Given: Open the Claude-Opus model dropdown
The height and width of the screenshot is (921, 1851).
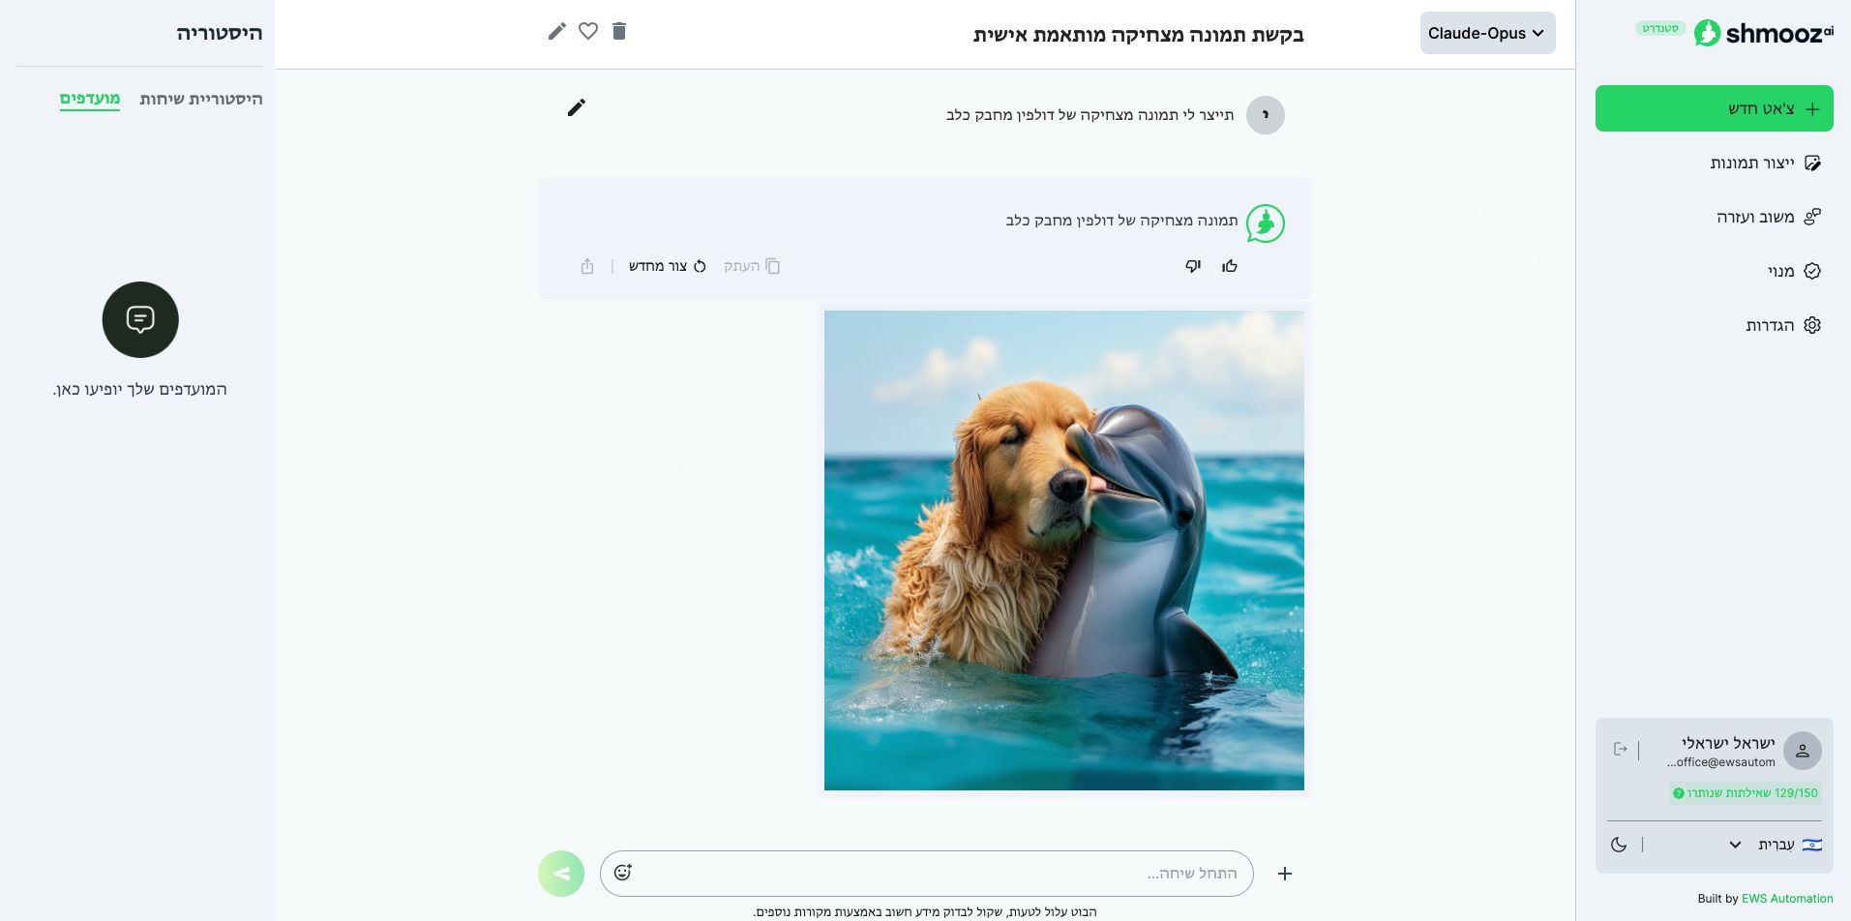Looking at the screenshot, I should [x=1487, y=33].
